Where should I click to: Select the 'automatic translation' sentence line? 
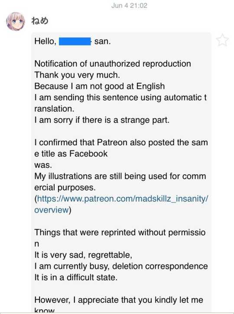(x=120, y=103)
